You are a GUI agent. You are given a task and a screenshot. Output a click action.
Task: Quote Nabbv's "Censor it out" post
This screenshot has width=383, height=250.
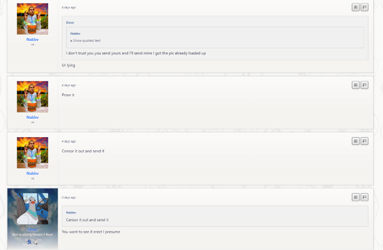[355, 141]
